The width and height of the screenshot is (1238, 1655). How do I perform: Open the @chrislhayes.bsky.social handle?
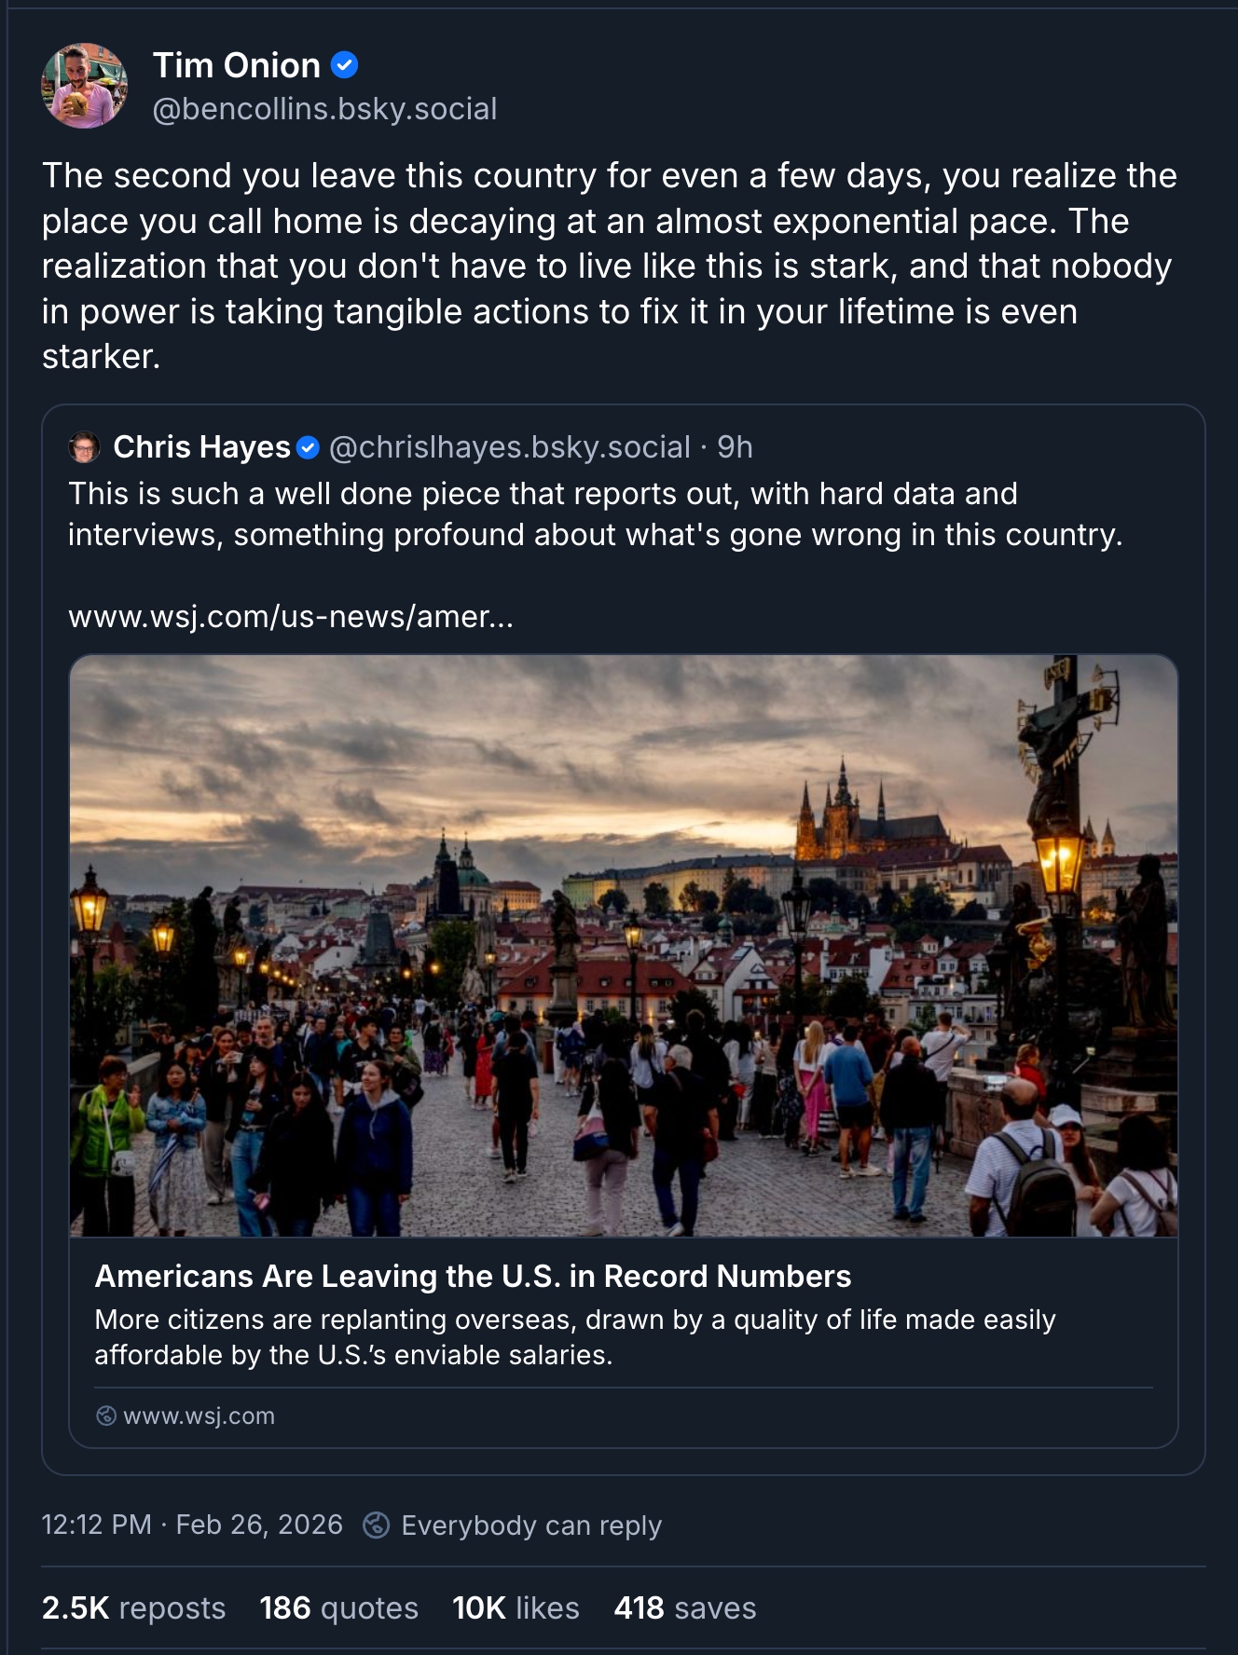510,447
